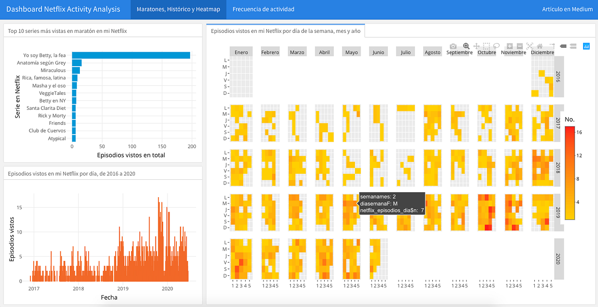
Task: Open the Artículo en Medium link
Action: tap(567, 9)
